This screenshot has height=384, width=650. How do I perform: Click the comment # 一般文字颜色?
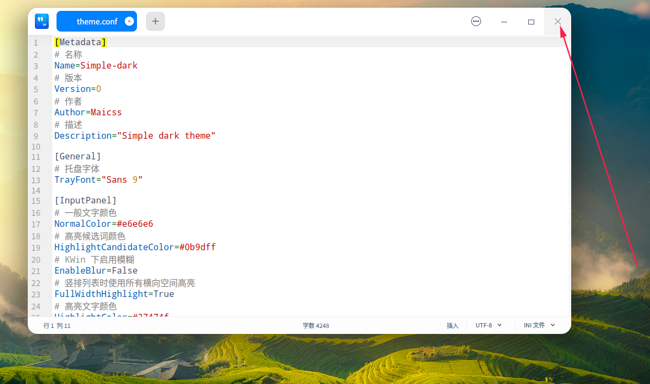[x=85, y=213]
